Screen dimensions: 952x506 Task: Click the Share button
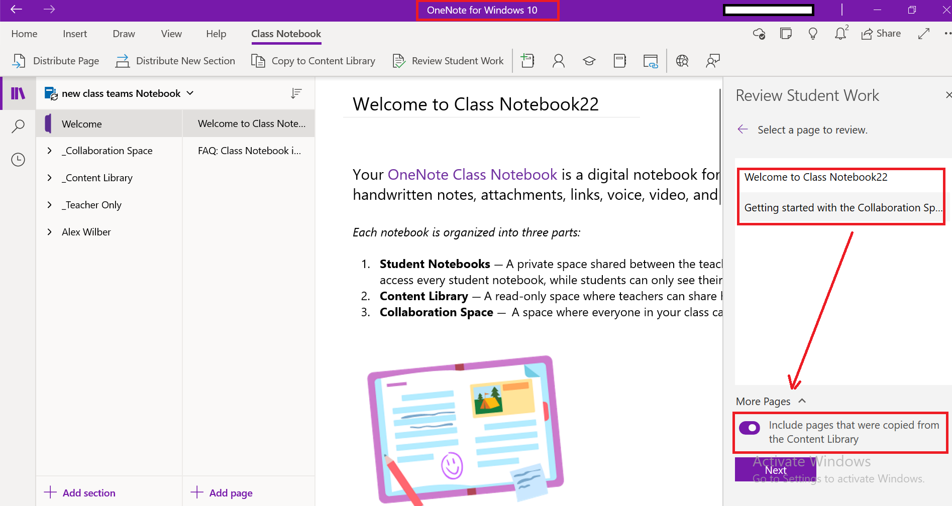(881, 34)
